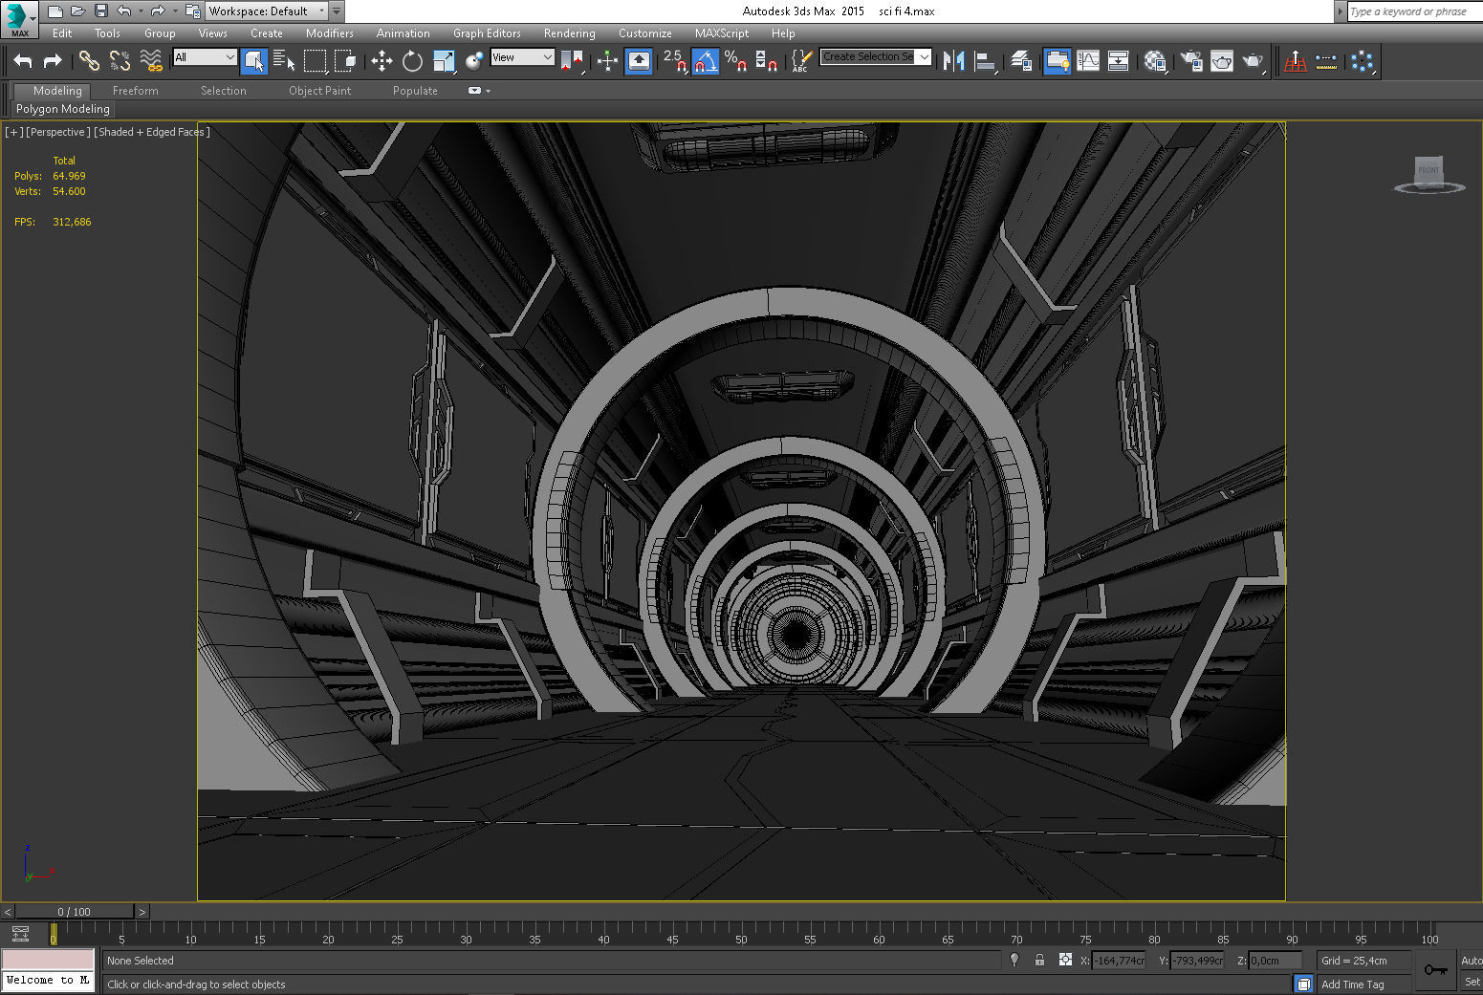
Task: Toggle Spinner Snap
Action: pos(767,61)
